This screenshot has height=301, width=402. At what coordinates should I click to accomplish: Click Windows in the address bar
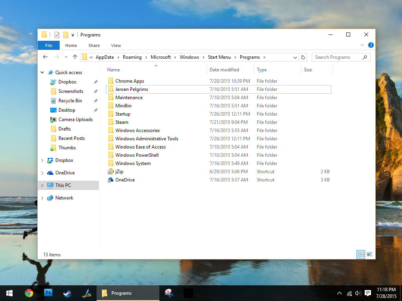pyautogui.click(x=189, y=57)
